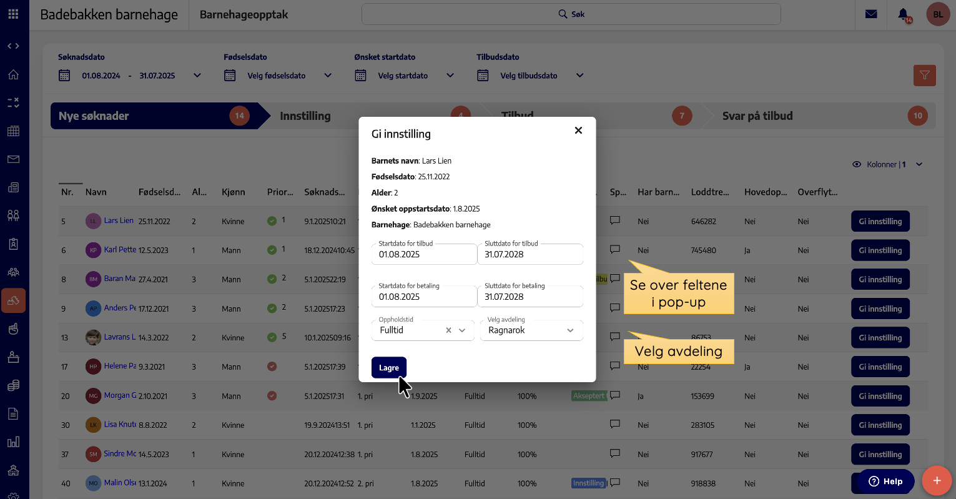Viewport: 956px width, 499px height.
Task: Click the red filter icon button
Action: point(924,76)
